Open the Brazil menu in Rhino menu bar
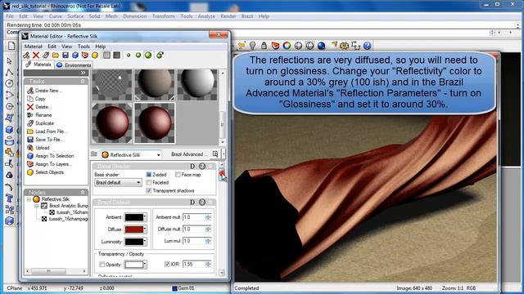Image resolution: width=524 pixels, height=294 pixels. [247, 16]
